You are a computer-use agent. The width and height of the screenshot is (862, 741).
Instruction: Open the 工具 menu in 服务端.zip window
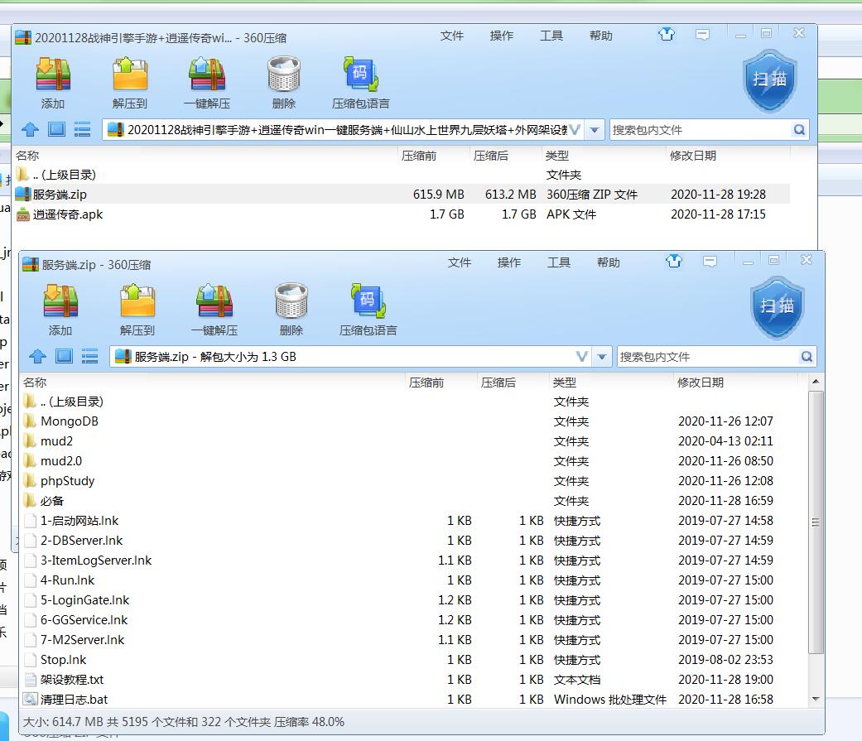(x=558, y=262)
